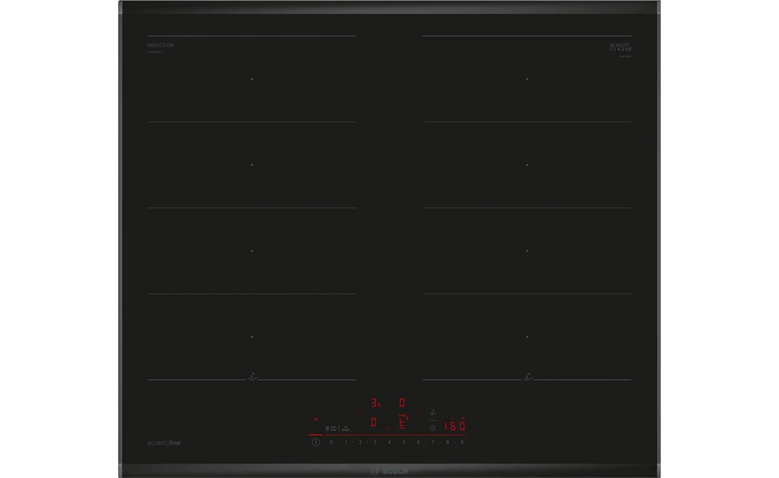Select the front-left zone showing 0

374,422
